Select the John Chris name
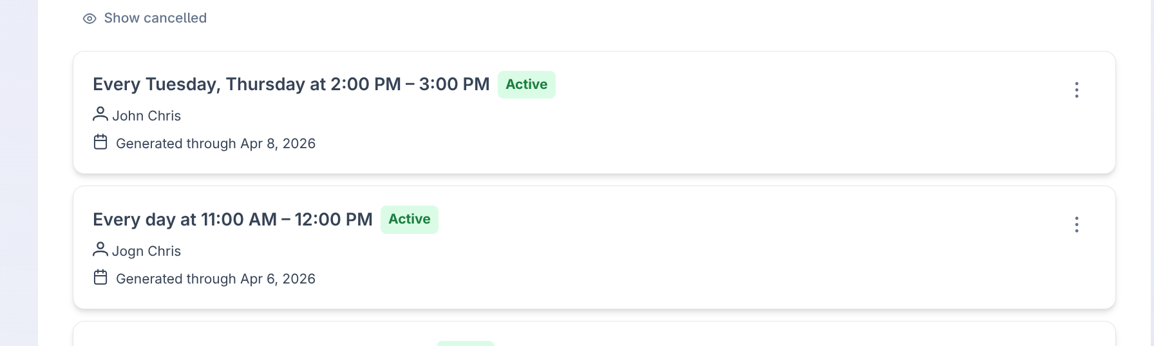 (146, 116)
